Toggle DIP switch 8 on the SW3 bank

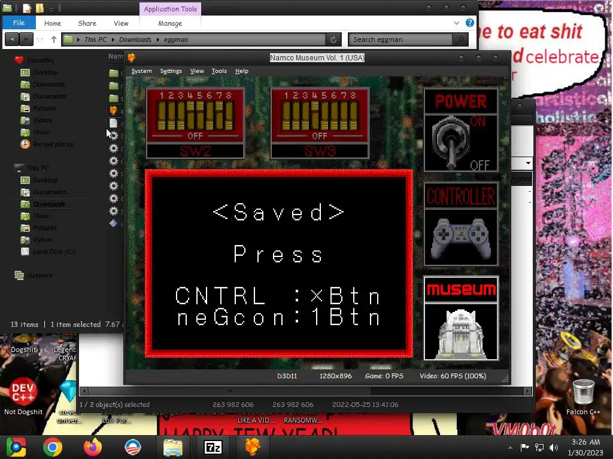point(353,115)
